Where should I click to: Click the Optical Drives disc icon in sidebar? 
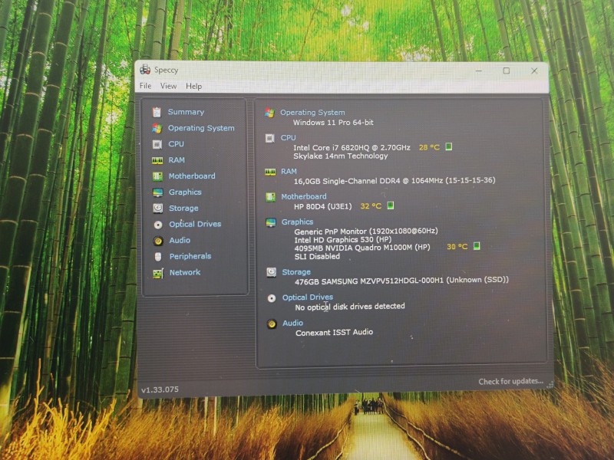[x=158, y=225]
